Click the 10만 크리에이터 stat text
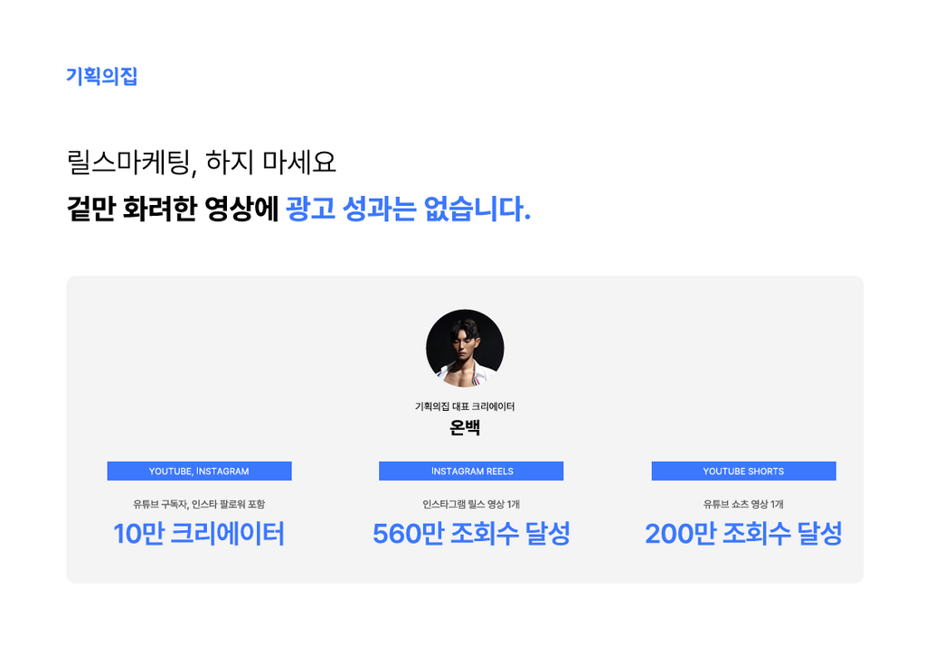 pos(199,534)
